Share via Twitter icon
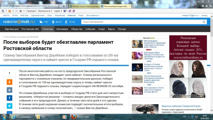 tap(9, 106)
